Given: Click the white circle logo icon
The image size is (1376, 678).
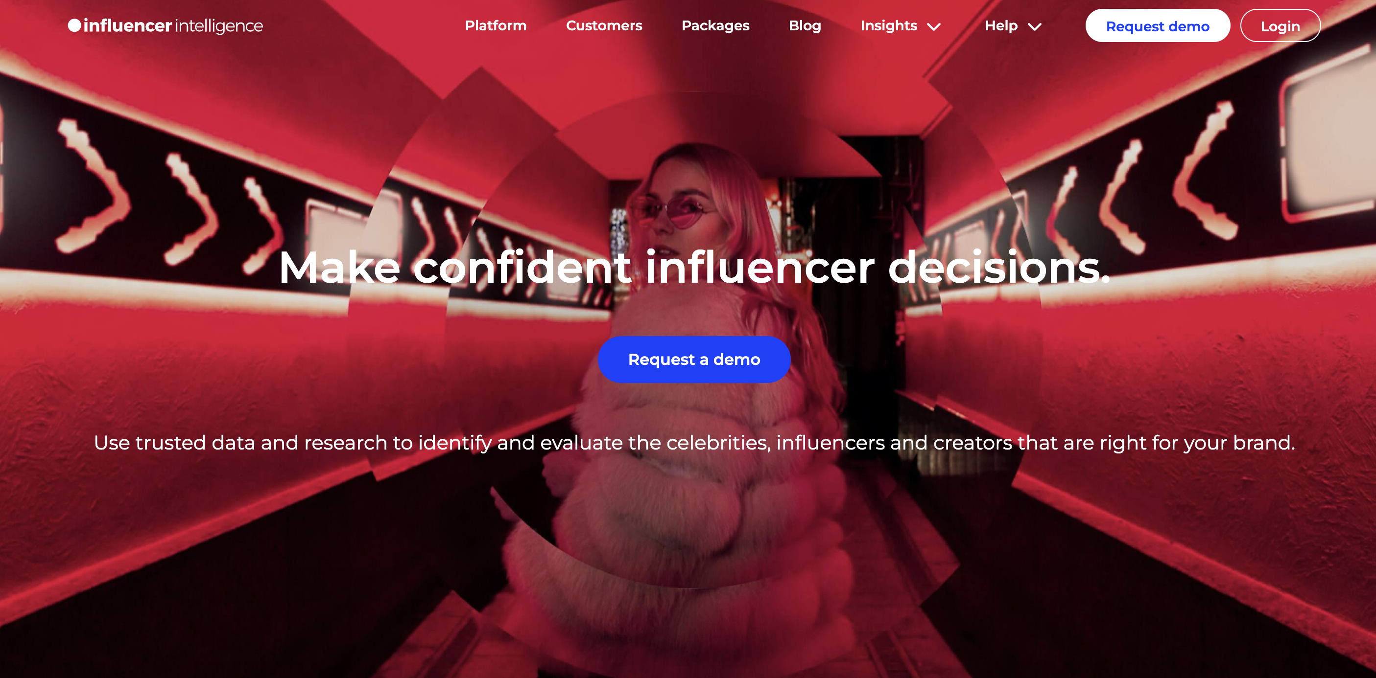Looking at the screenshot, I should point(74,25).
